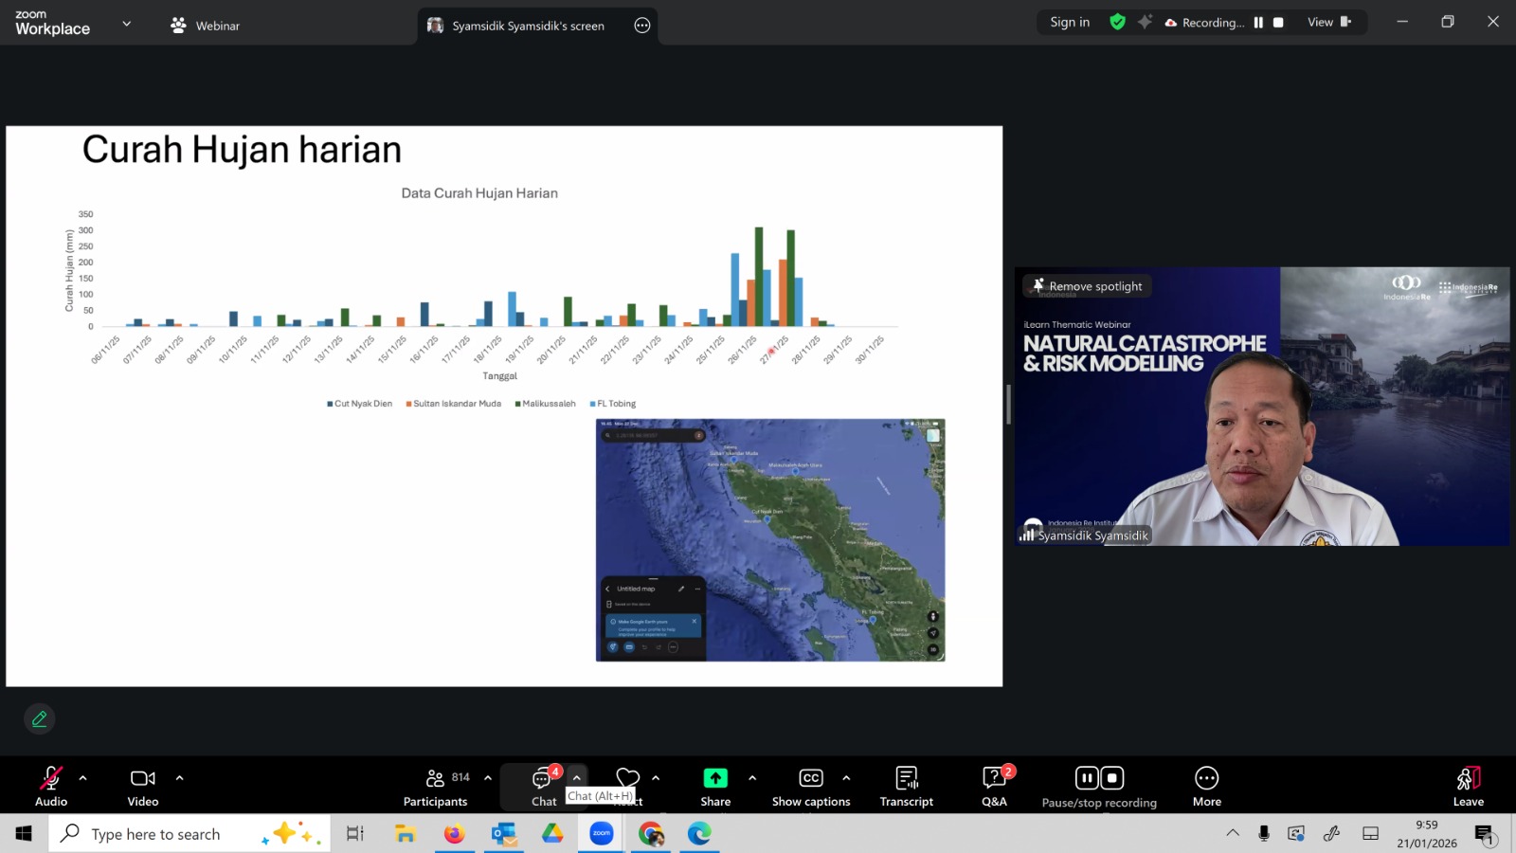Open the annotation pencil tool

[x=40, y=719]
